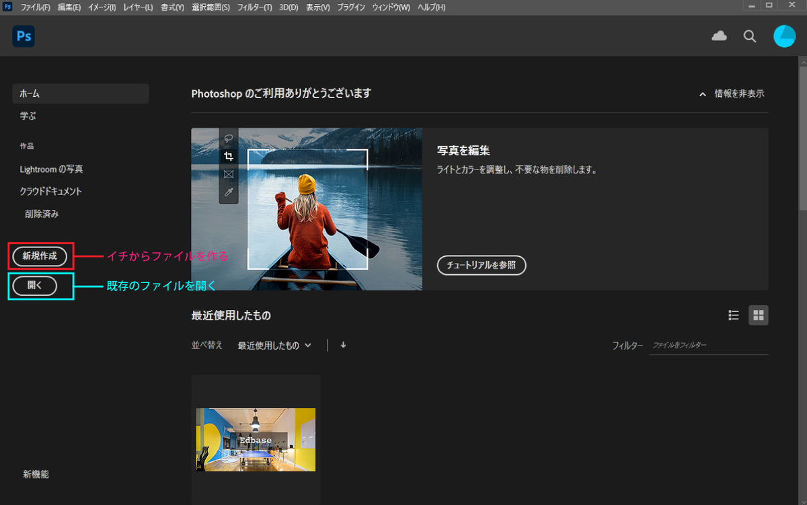Image resolution: width=807 pixels, height=505 pixels.
Task: Select ホーム in the sidebar
Action: [x=80, y=93]
